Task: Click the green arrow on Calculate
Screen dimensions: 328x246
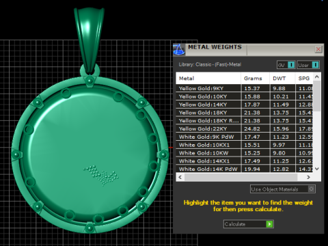Action: click(269, 224)
